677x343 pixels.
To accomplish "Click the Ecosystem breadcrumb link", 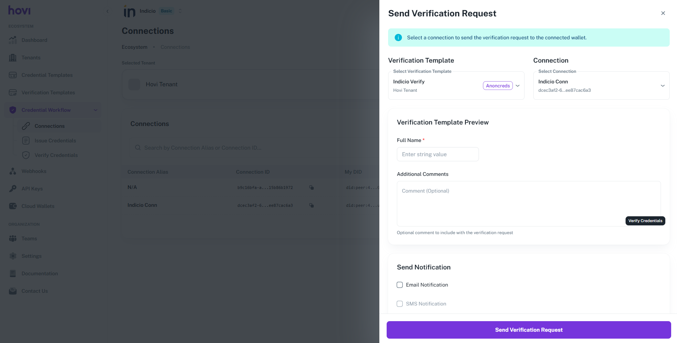I will tap(135, 47).
